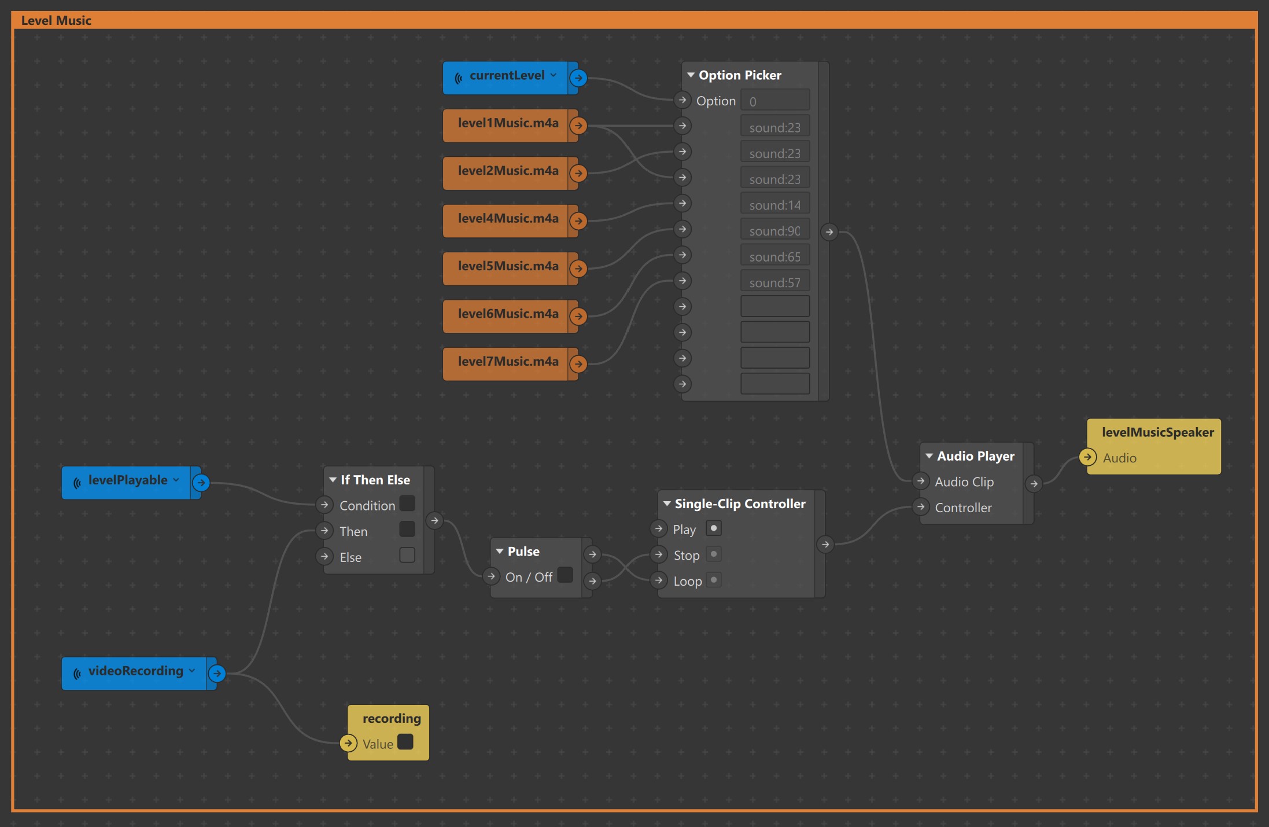Click Option Picker output port arrow
The width and height of the screenshot is (1269, 827).
pos(829,232)
